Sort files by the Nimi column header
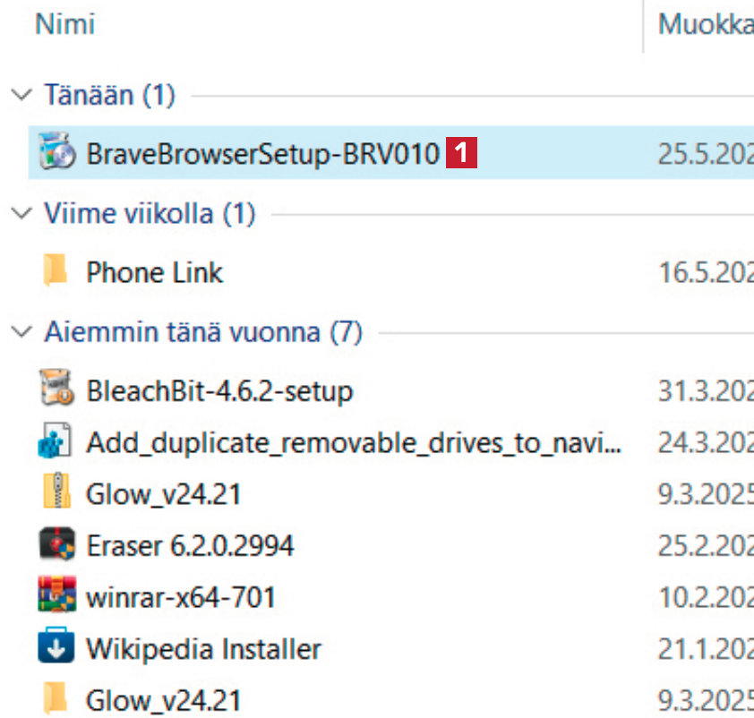Image resolution: width=754 pixels, height=718 pixels. [x=64, y=24]
